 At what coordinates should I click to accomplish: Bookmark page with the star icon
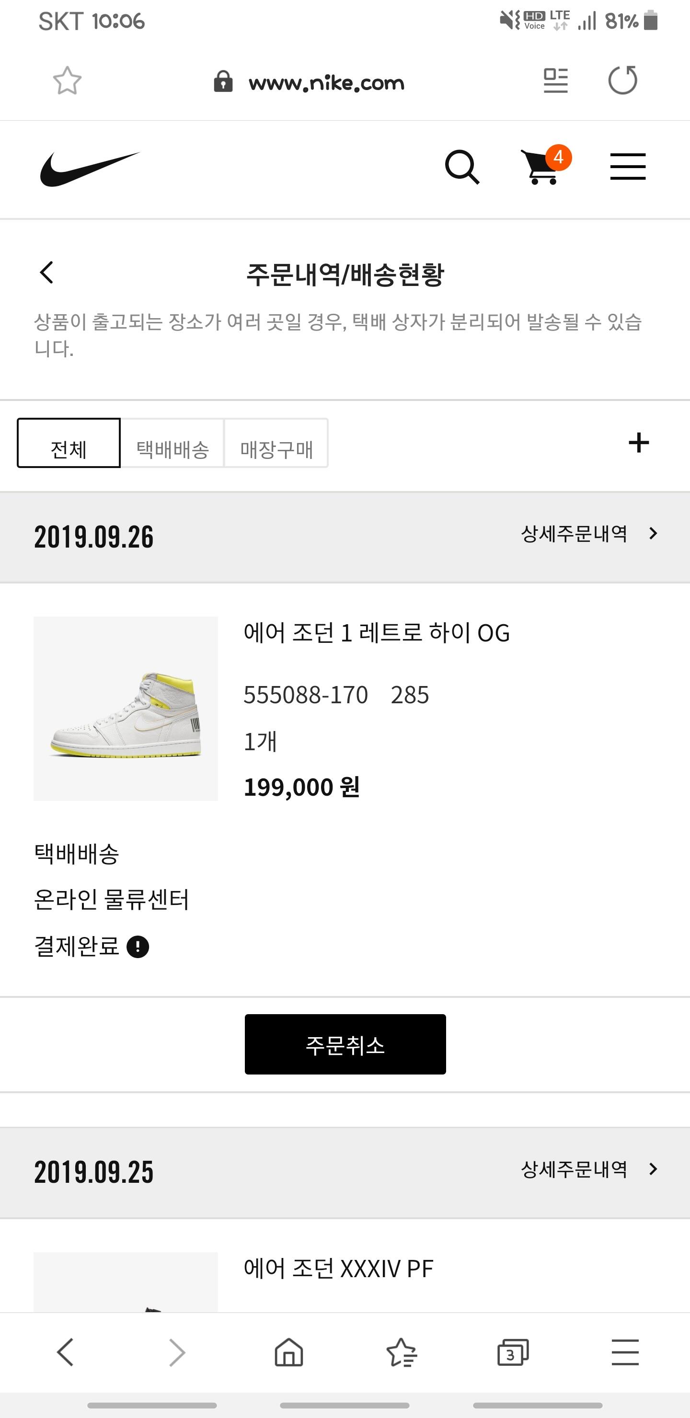click(67, 81)
